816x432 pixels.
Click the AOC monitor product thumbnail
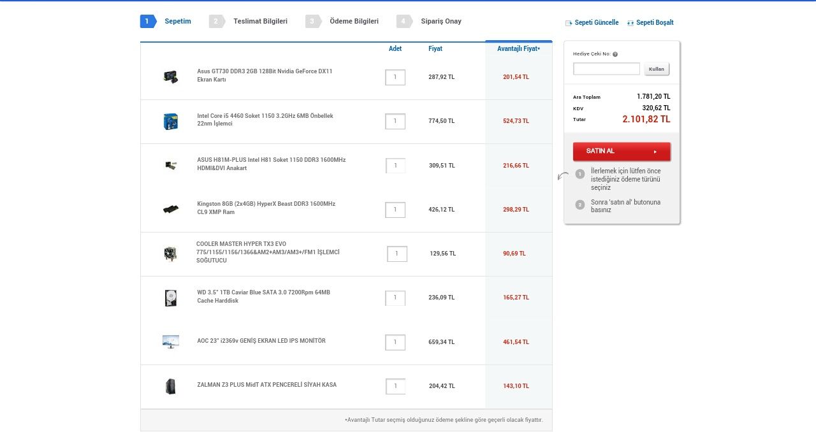tap(170, 342)
